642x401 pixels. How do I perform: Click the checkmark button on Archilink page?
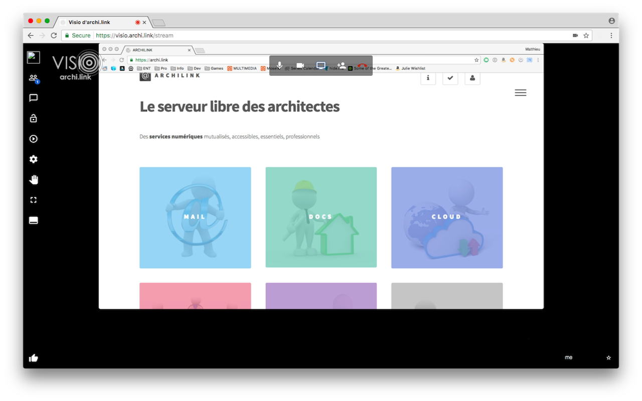(x=450, y=78)
